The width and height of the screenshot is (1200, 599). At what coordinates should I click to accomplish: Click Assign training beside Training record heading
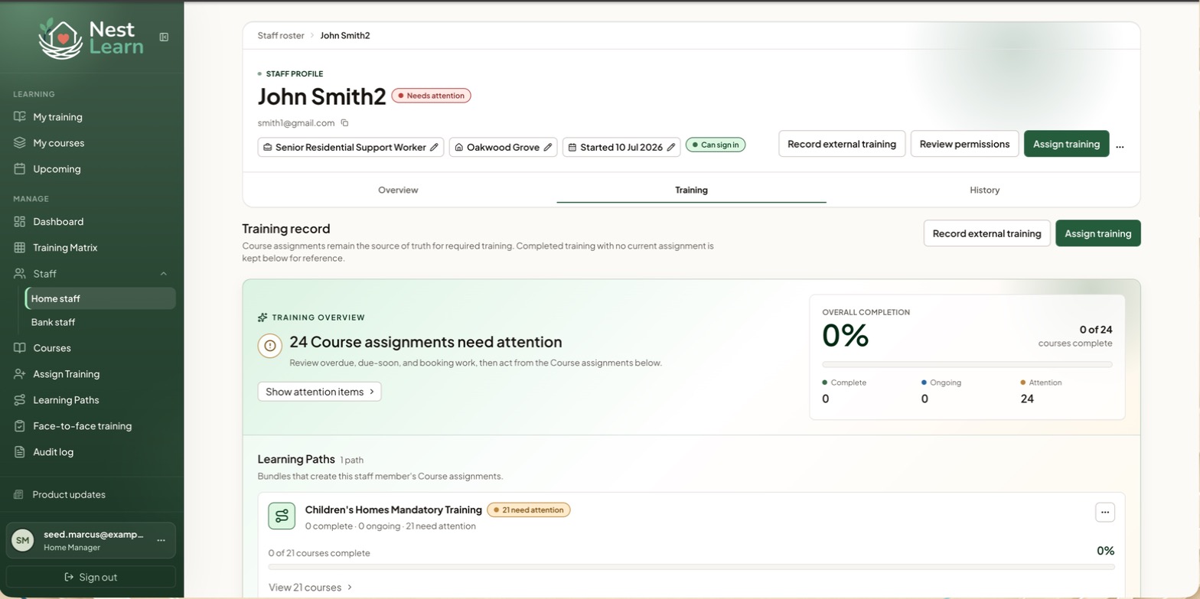(1097, 233)
